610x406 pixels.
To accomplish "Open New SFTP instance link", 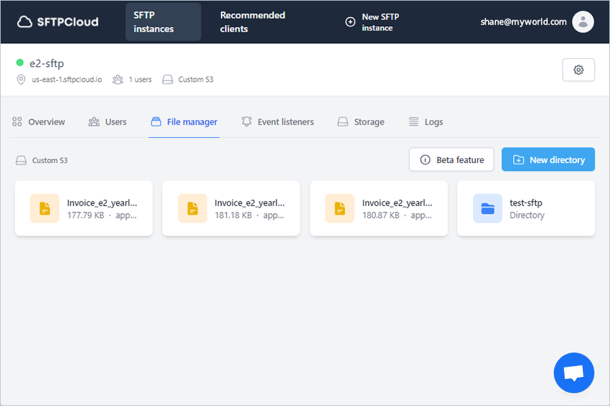I will click(372, 22).
